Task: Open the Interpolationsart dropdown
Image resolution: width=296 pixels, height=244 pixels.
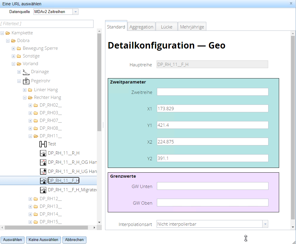Action: (265, 224)
